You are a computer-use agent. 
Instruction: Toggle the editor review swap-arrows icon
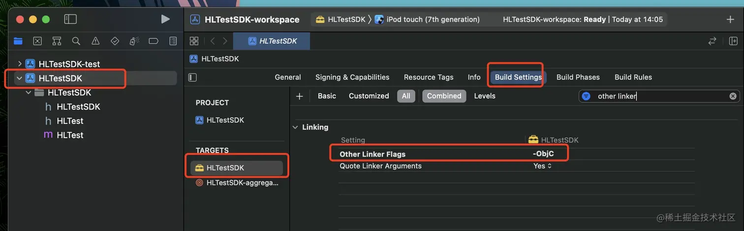click(712, 41)
